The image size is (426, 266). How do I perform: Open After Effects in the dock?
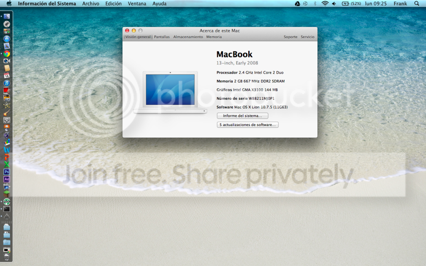coord(7,179)
